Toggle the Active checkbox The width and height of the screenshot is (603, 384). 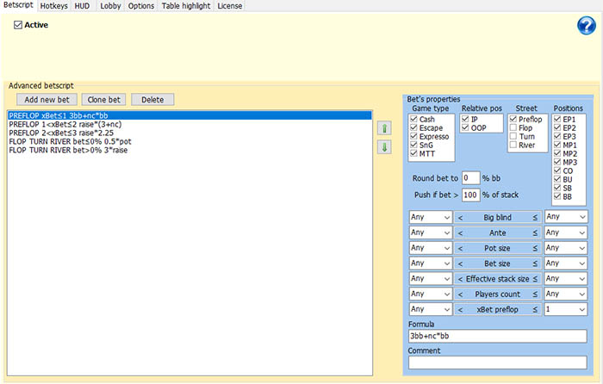(x=18, y=25)
